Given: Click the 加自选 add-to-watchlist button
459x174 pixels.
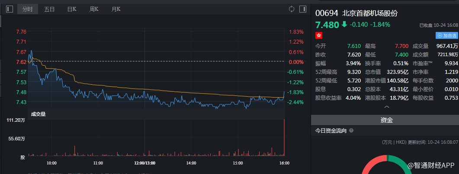Looking at the screenshot, I should tap(446, 35).
